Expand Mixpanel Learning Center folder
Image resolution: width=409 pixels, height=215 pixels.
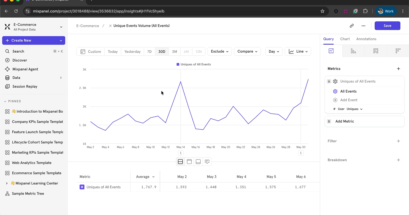pyautogui.click(x=7, y=183)
